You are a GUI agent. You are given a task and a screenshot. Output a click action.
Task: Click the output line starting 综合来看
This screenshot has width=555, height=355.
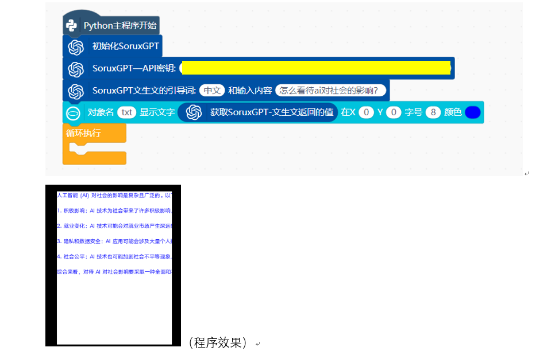coord(114,272)
